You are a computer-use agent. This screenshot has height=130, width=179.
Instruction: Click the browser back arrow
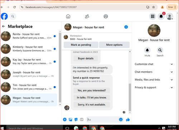pyautogui.click(x=2, y=7)
